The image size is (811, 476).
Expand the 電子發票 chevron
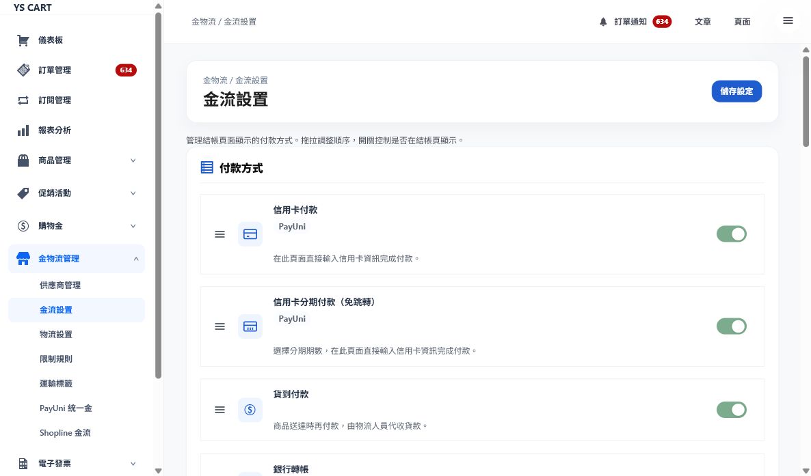[133, 464]
